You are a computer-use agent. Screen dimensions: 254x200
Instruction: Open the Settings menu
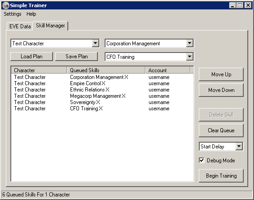(13, 14)
